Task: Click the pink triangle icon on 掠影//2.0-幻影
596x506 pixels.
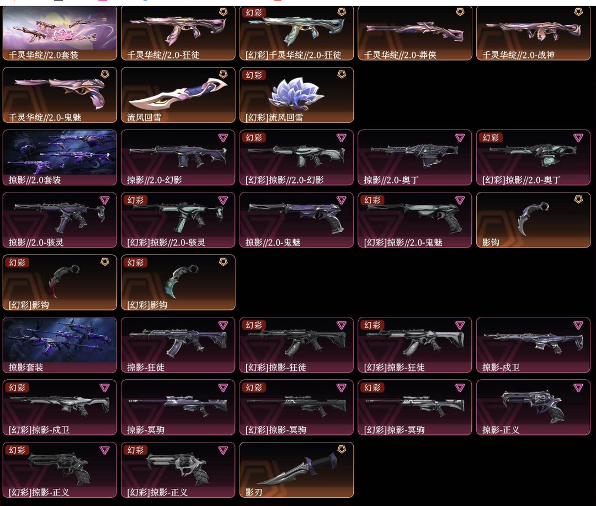Action: click(223, 138)
